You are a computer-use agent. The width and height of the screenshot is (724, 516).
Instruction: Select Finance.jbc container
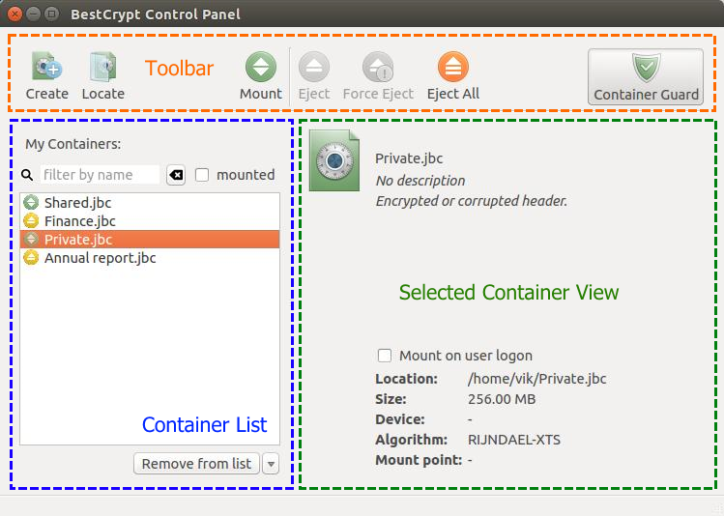tap(150, 221)
